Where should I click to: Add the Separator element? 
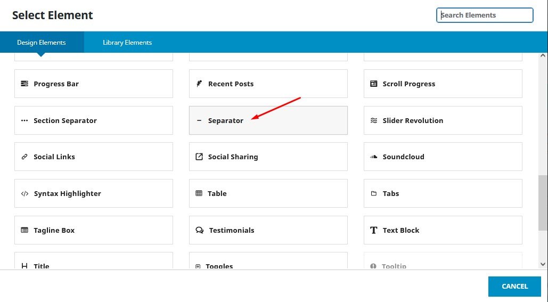coord(268,120)
